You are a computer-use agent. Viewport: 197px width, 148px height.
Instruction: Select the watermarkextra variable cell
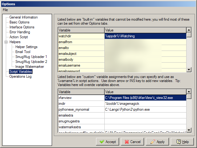click(81, 127)
